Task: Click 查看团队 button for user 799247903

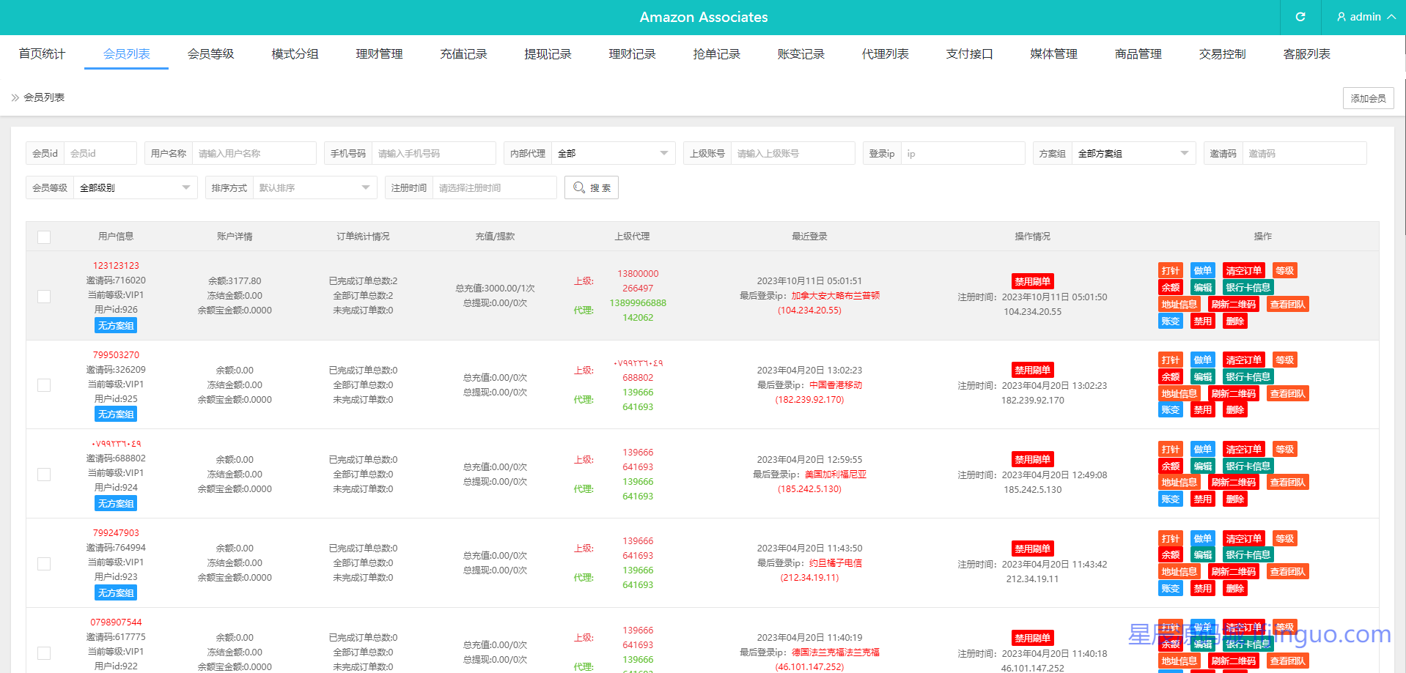Action: click(x=1287, y=572)
